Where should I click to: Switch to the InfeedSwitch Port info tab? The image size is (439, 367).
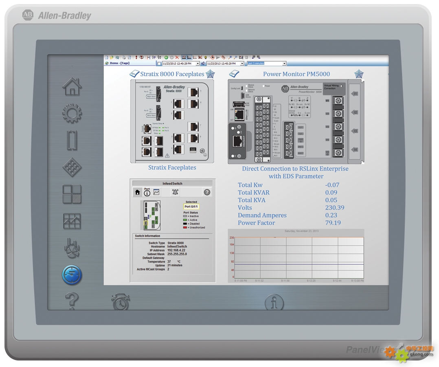tap(147, 192)
